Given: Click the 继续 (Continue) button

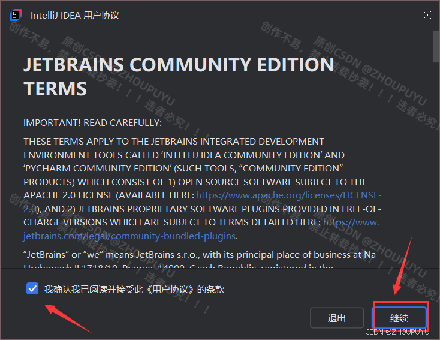Looking at the screenshot, I should [x=399, y=318].
